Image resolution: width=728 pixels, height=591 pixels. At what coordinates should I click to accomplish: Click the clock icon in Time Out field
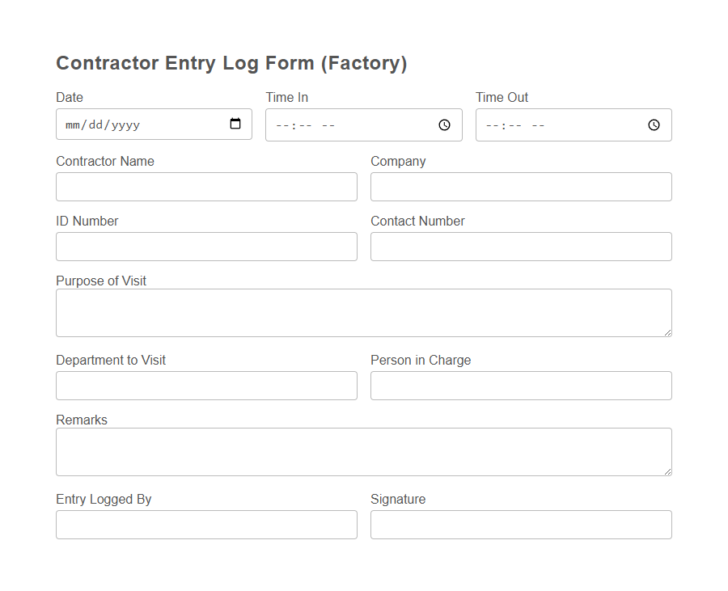pos(653,125)
